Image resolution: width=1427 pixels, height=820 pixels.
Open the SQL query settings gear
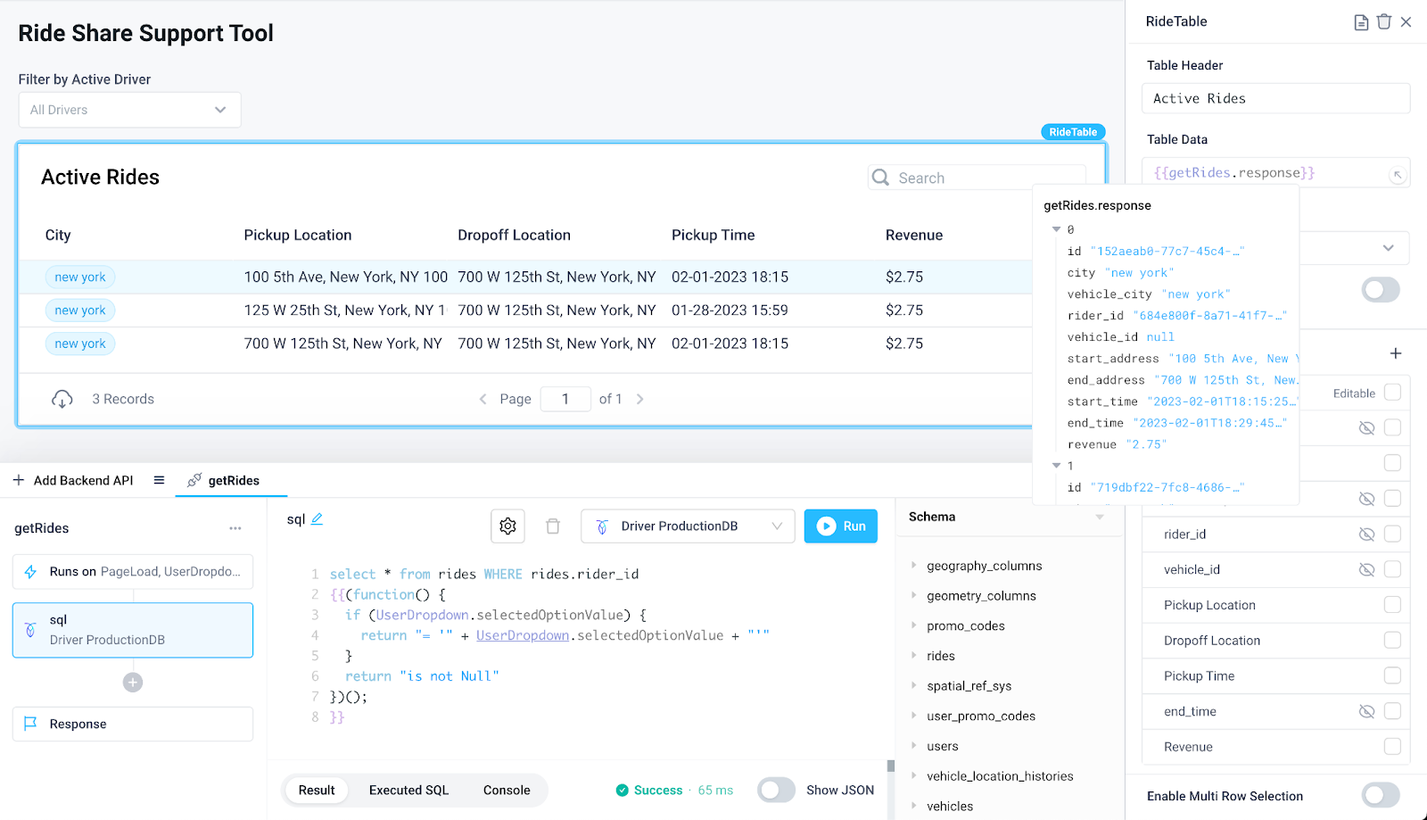click(507, 526)
